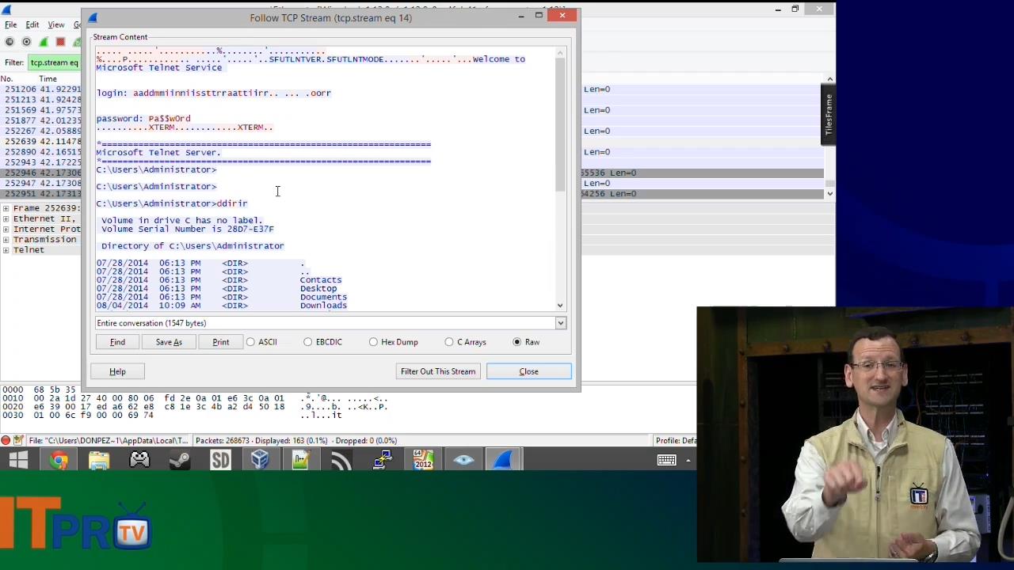Click the Profile entry in status bar
The height and width of the screenshot is (570, 1014).
tap(675, 440)
